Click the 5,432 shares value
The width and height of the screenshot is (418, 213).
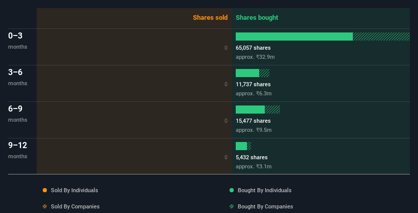(x=252, y=157)
